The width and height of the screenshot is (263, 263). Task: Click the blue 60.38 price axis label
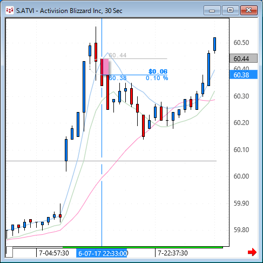244,75
